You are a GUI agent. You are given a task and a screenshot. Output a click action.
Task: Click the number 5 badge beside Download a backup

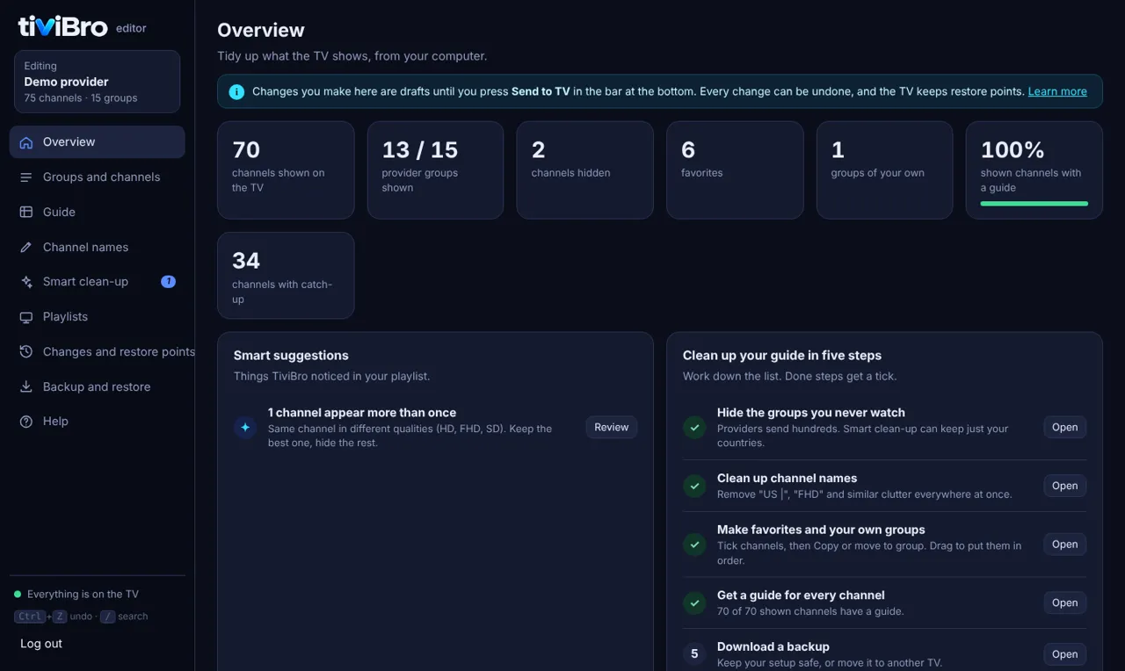(x=694, y=654)
